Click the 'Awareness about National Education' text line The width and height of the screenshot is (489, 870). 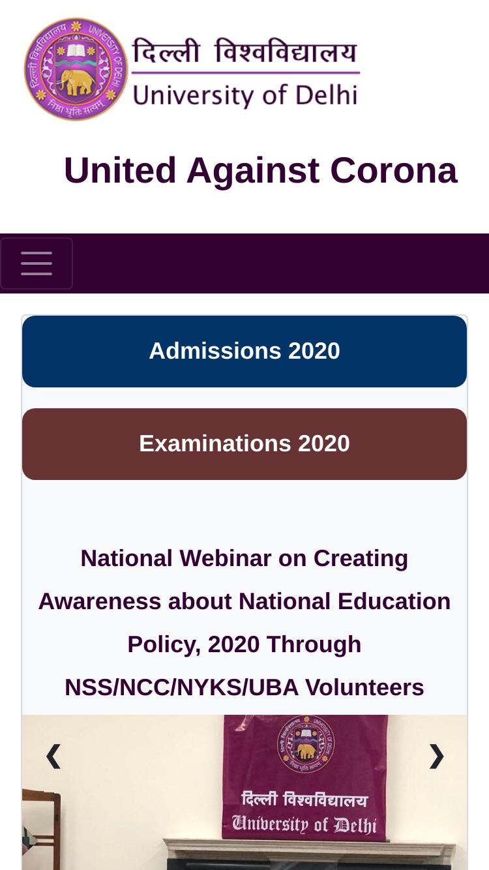tap(244, 602)
